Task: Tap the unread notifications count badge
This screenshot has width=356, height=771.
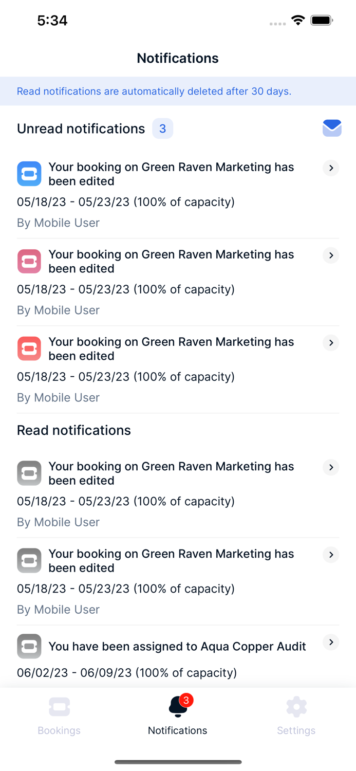Action: click(162, 128)
